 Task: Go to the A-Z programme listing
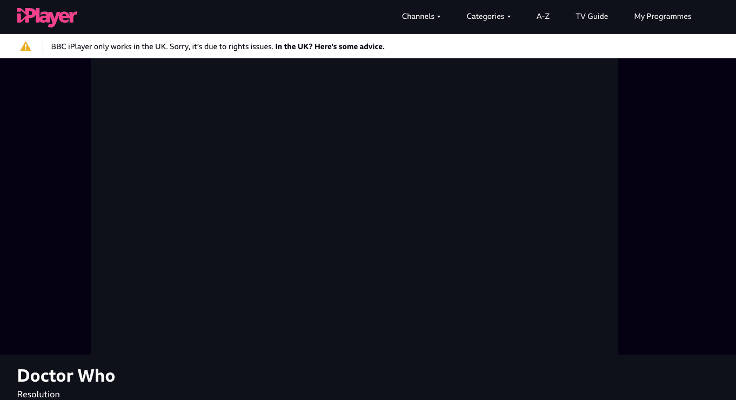543,17
